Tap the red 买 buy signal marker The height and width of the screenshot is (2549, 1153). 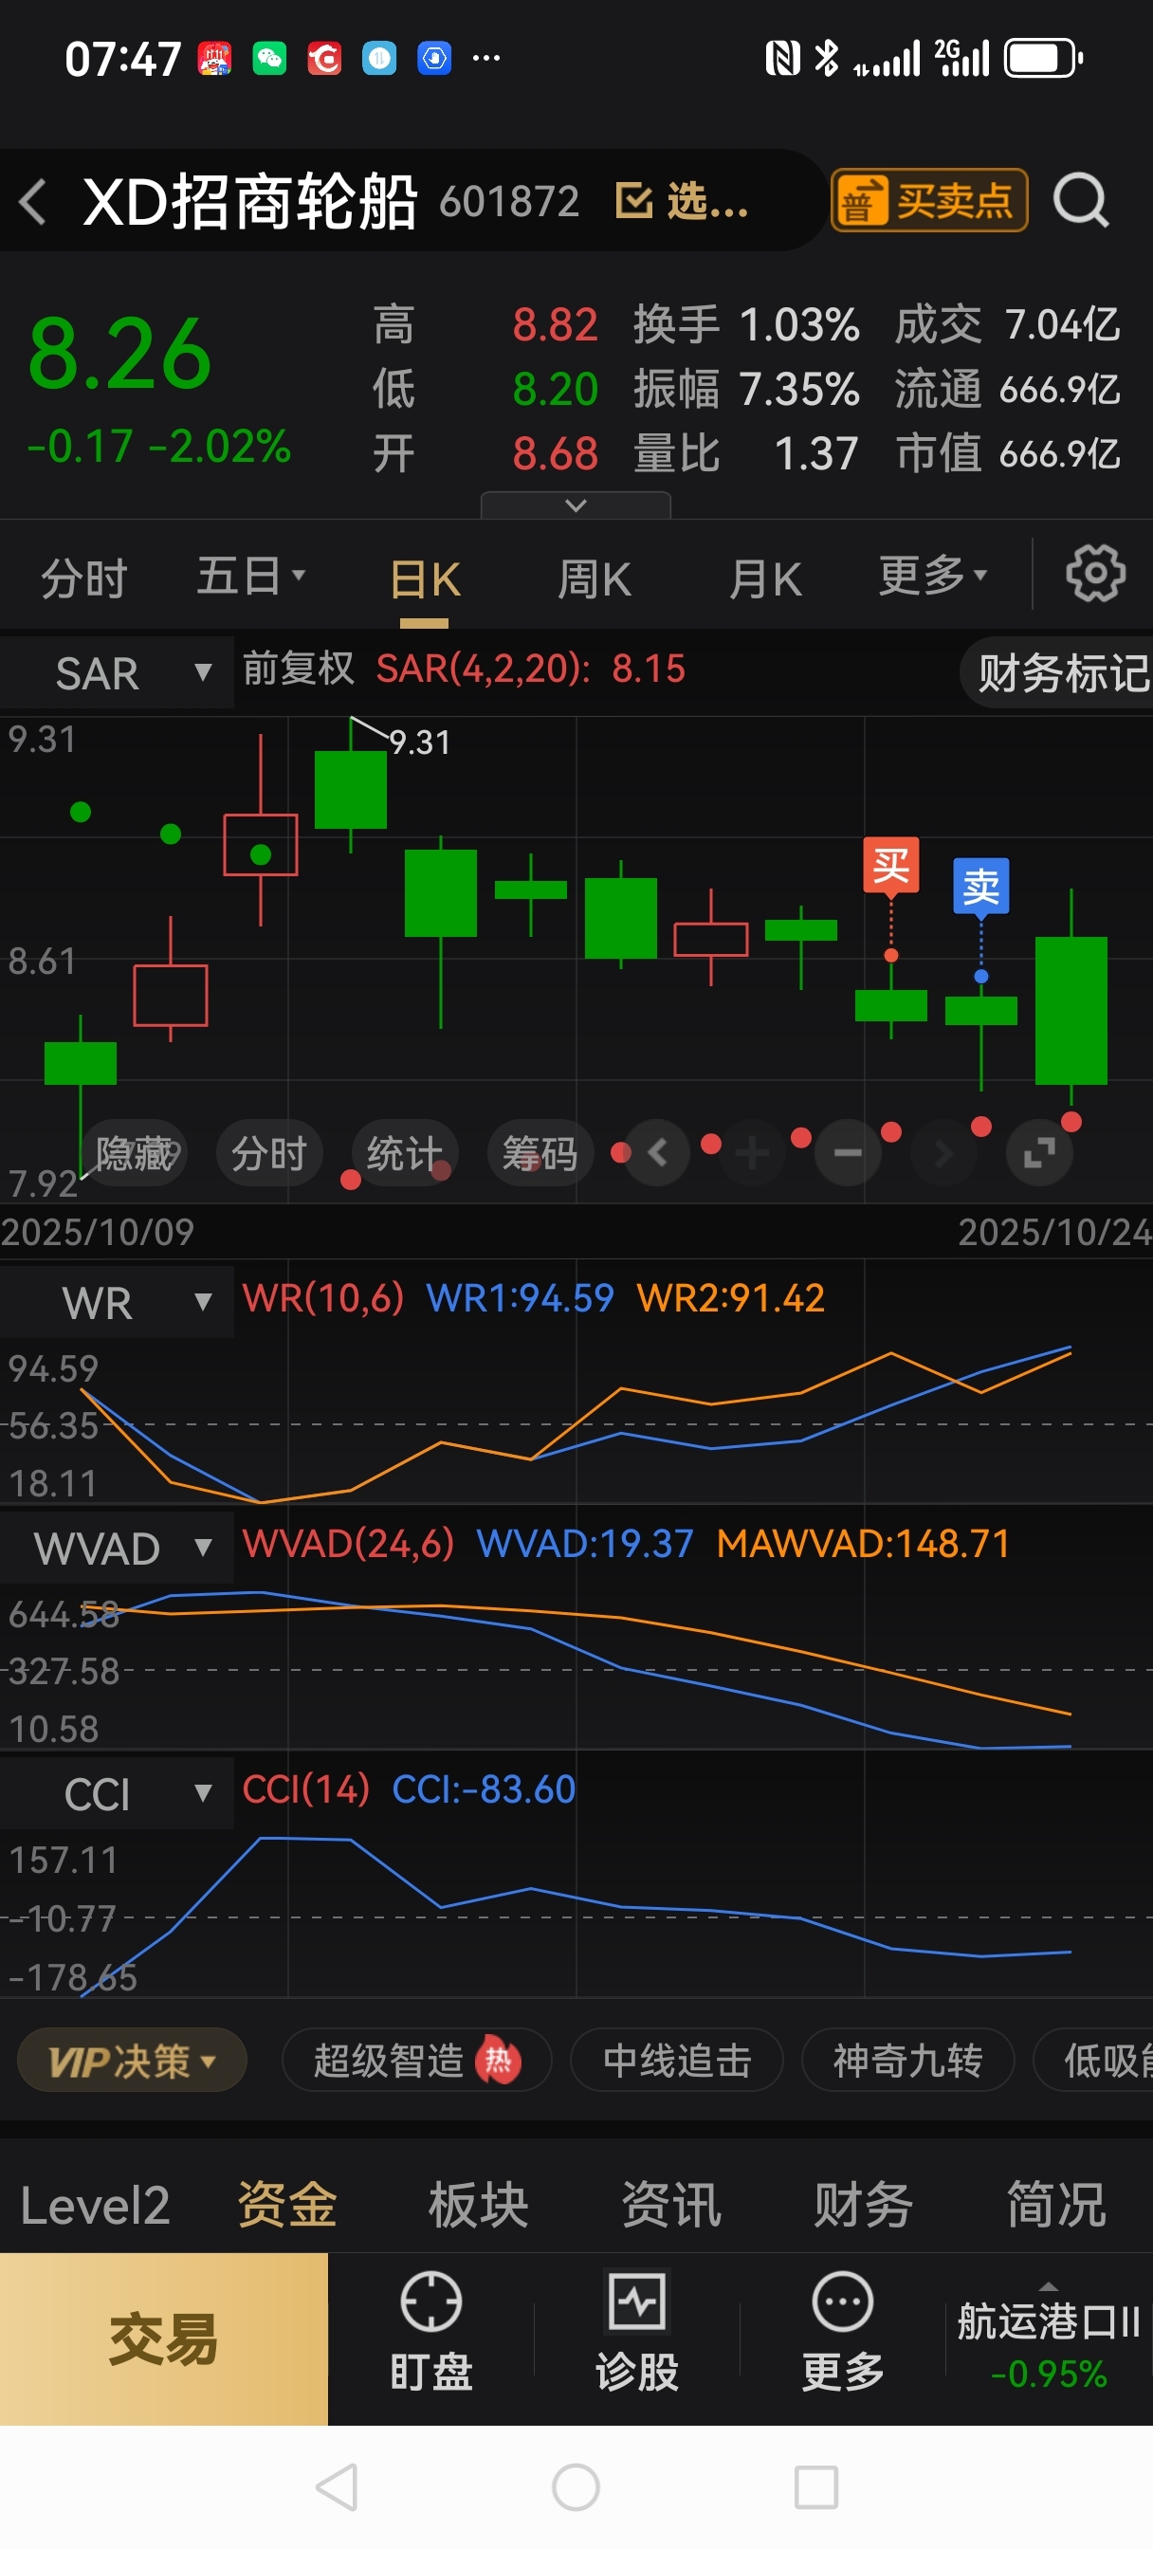[890, 866]
